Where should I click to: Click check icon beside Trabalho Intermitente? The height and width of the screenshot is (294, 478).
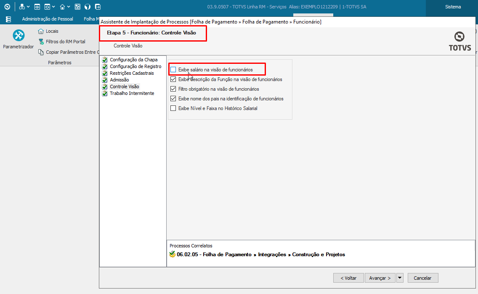pyautogui.click(x=105, y=93)
